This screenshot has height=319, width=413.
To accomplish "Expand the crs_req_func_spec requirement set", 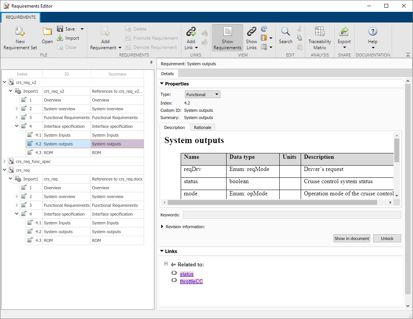I will click(5, 161).
